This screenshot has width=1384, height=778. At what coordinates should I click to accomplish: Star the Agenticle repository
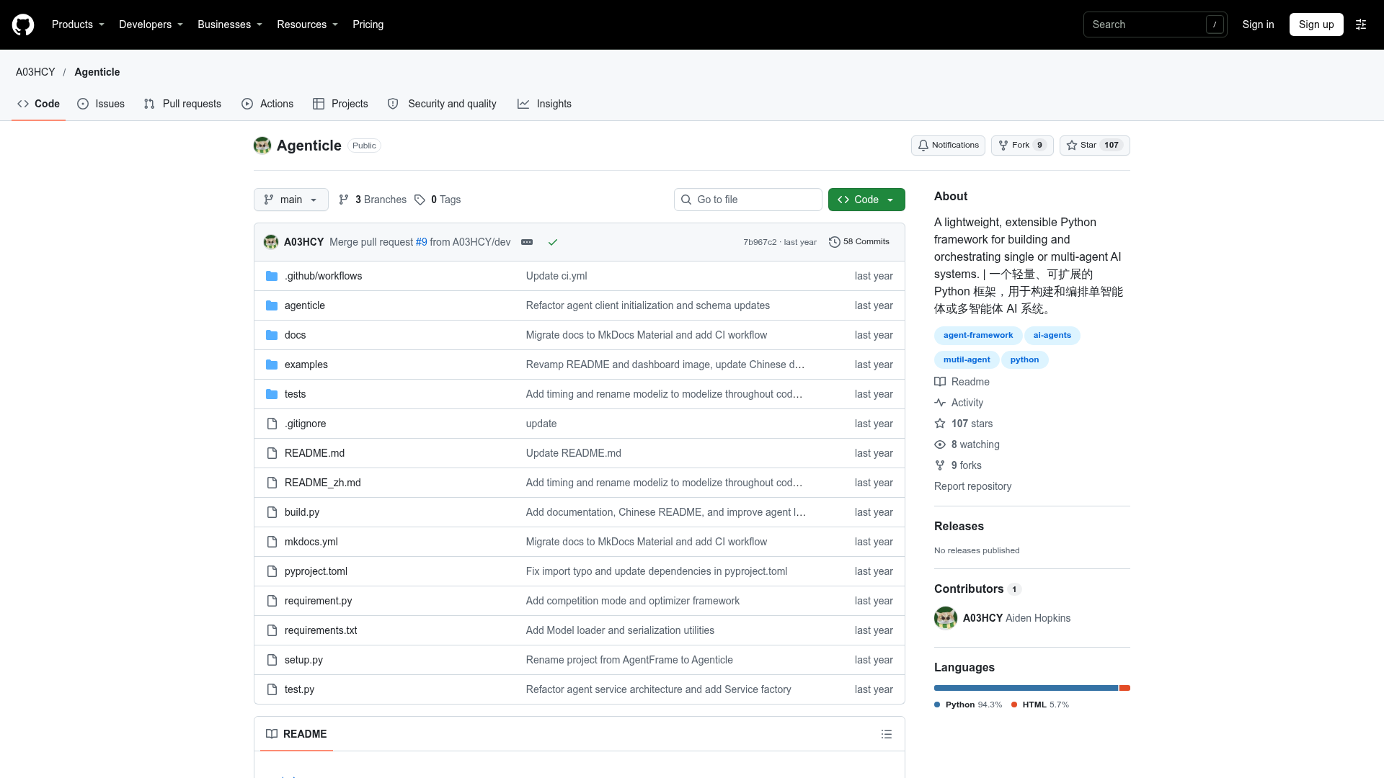point(1094,146)
